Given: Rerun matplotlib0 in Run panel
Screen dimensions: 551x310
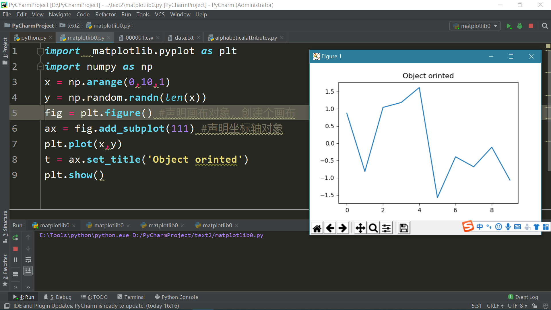Looking at the screenshot, I should [x=15, y=237].
